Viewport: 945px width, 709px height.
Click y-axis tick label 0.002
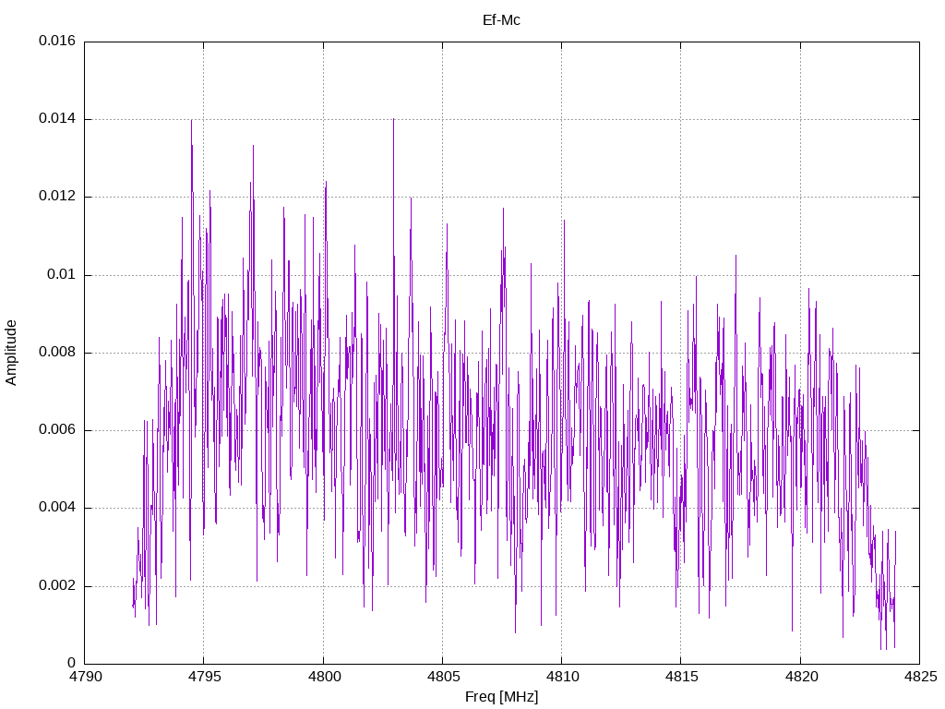point(57,586)
